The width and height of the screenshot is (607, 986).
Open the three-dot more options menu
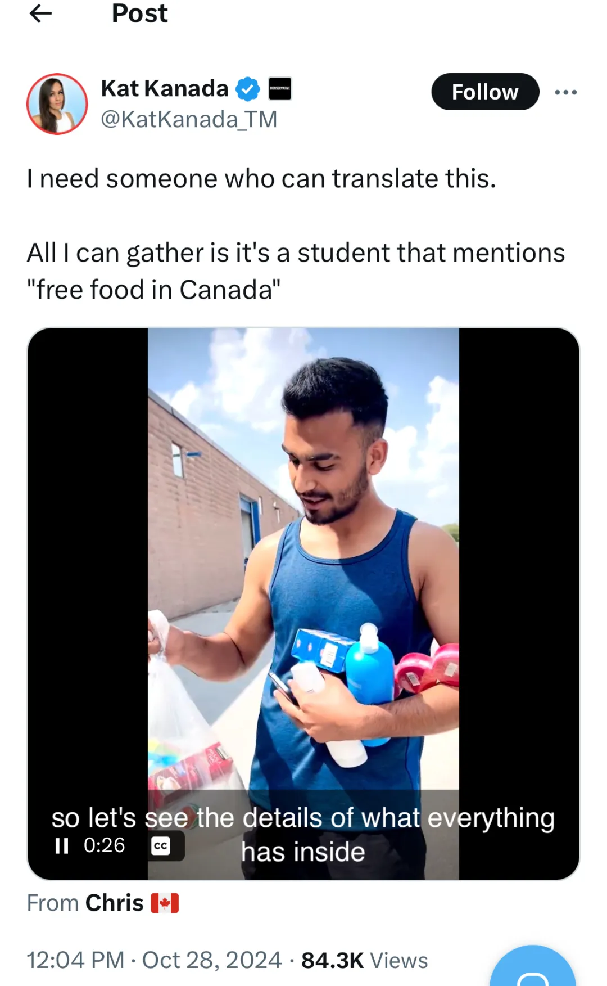[565, 92]
